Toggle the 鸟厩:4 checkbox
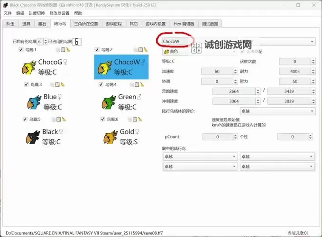Screen dimensions: 322x237 pos(101,84)
